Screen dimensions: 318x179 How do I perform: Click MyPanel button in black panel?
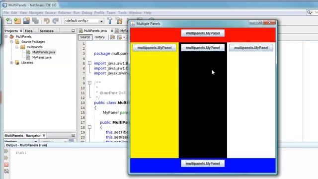coord(203,48)
